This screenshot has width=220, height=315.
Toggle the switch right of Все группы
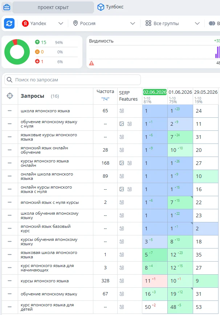(x=212, y=23)
